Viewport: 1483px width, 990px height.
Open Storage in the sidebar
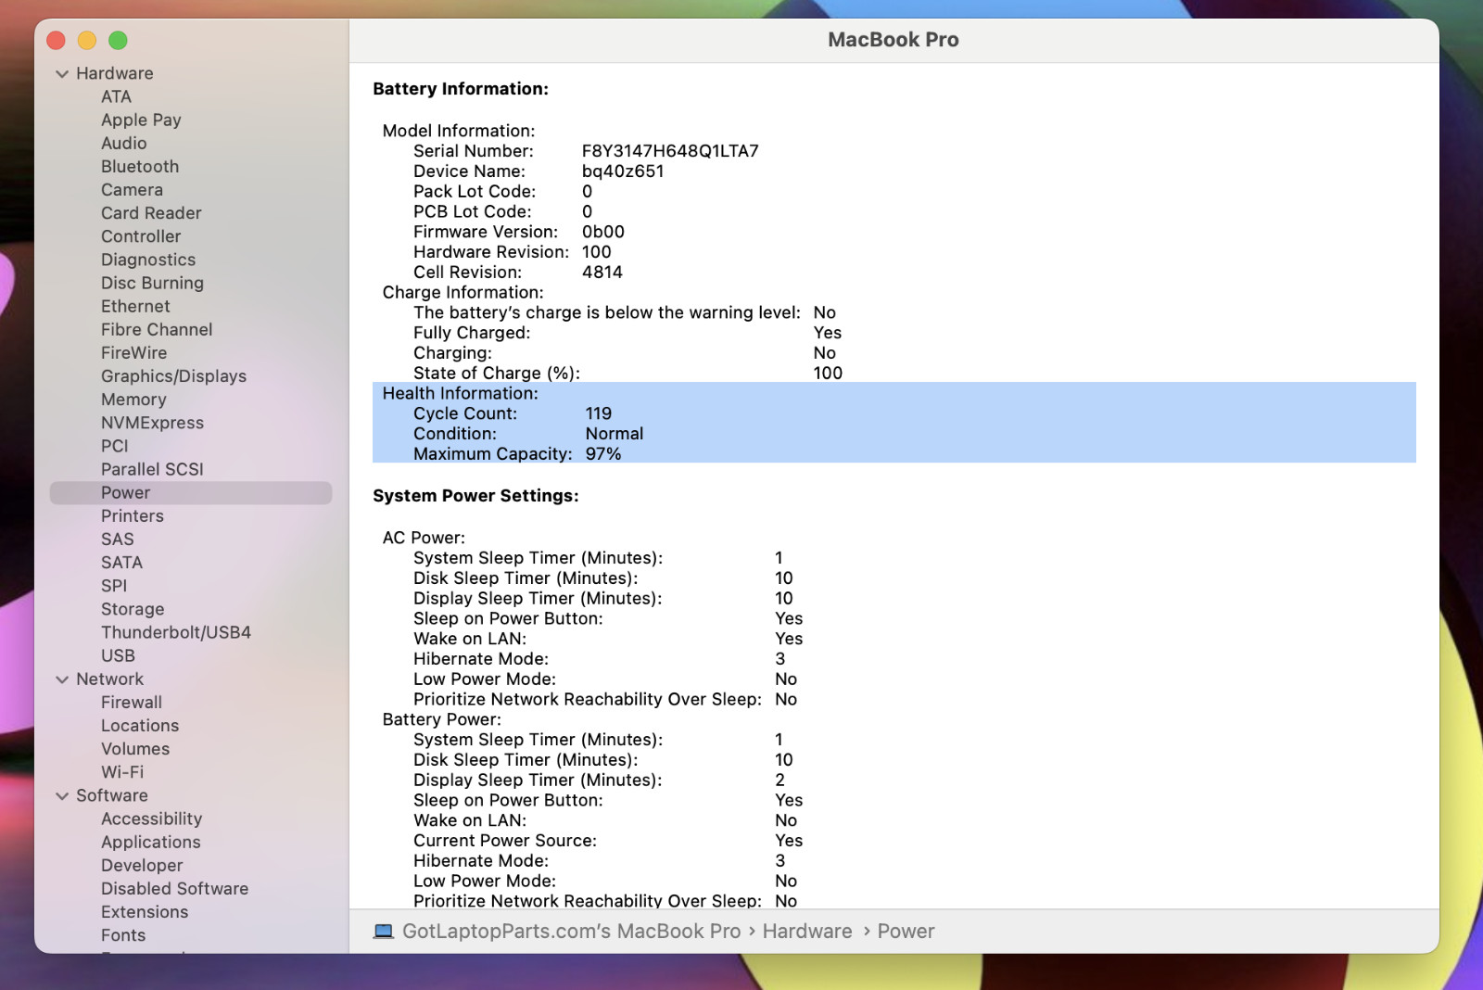[133, 609]
